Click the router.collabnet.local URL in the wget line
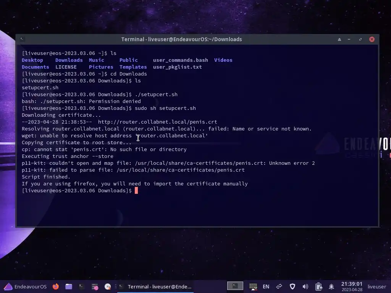Screen dimensions: 391x293 158,122
